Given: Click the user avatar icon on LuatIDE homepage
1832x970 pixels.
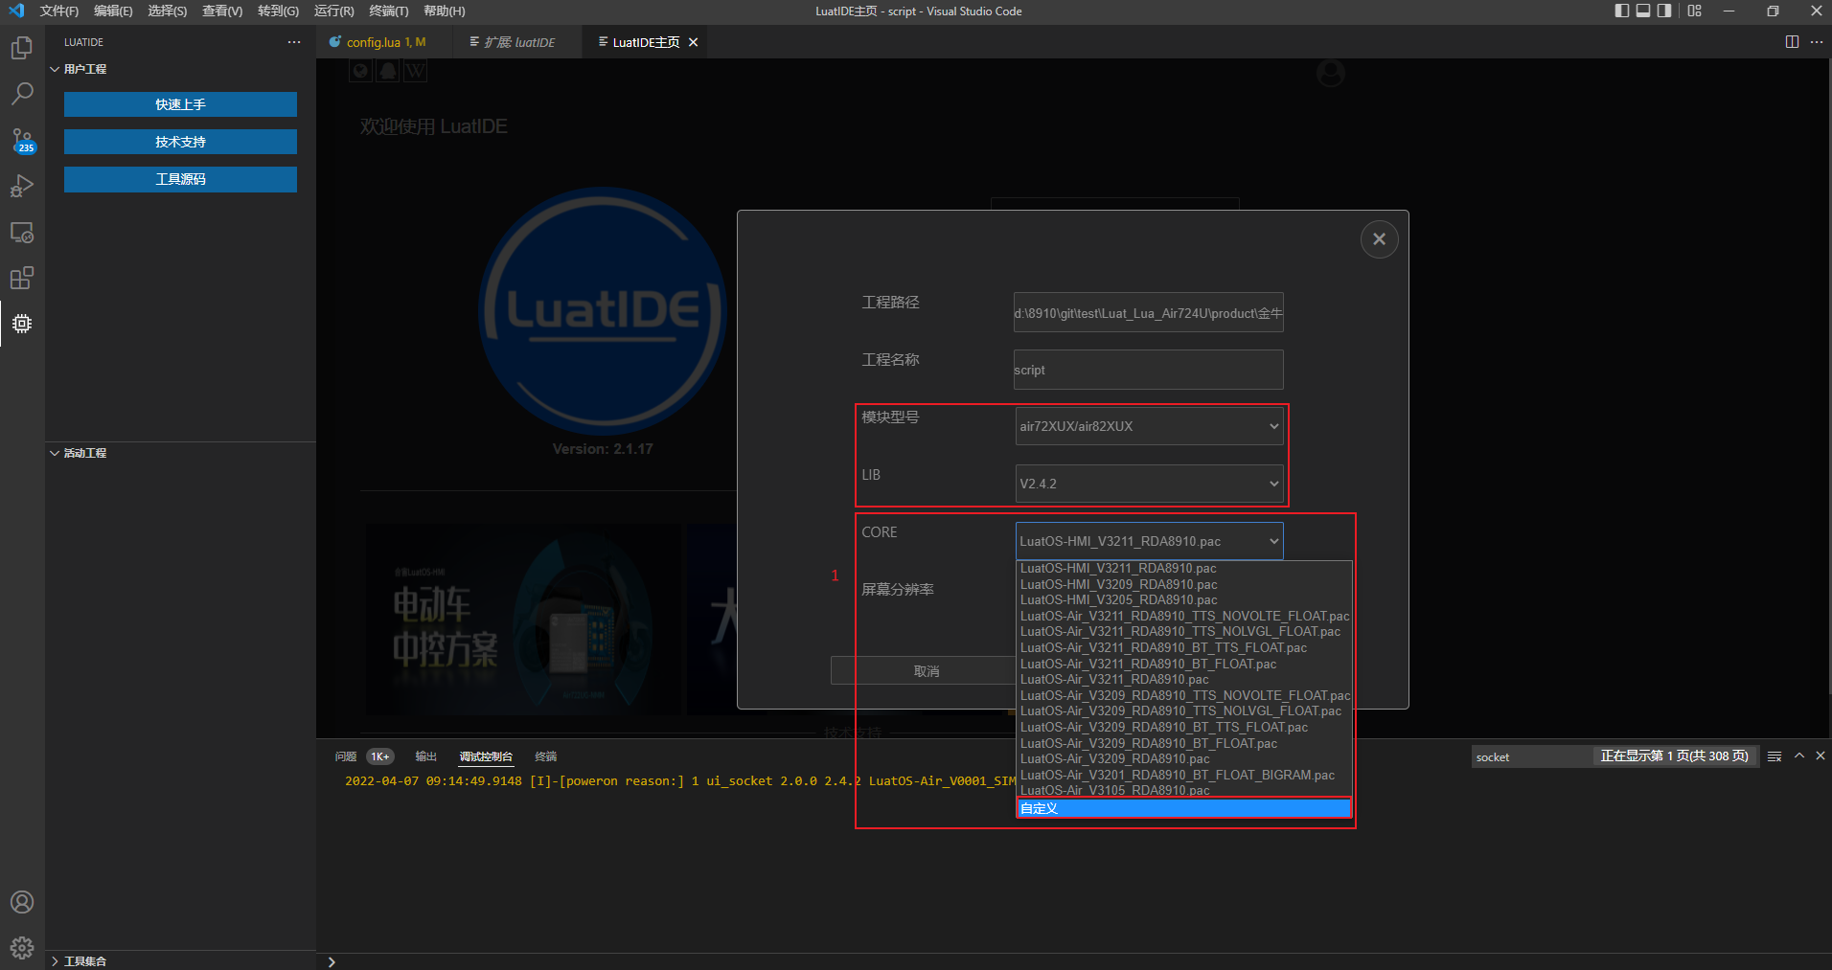Looking at the screenshot, I should 1331,73.
